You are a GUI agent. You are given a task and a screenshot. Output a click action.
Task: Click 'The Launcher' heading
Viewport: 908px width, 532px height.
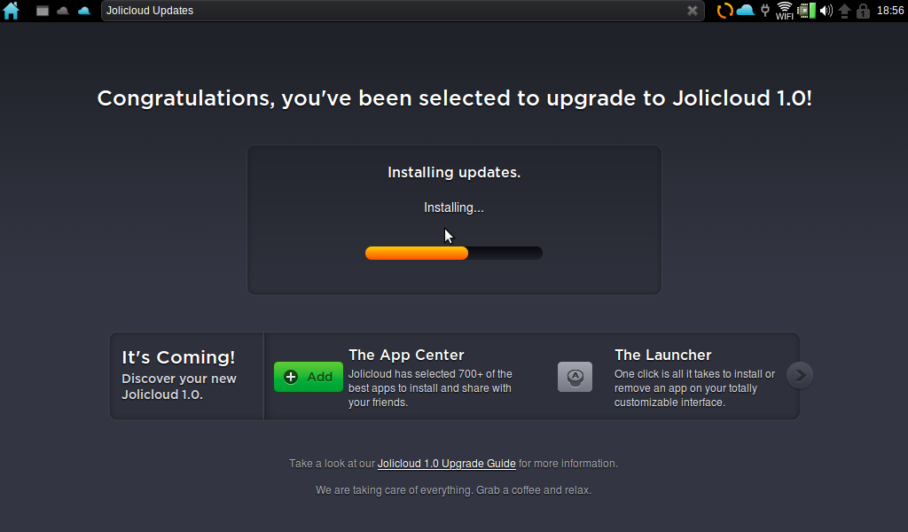pyautogui.click(x=663, y=355)
